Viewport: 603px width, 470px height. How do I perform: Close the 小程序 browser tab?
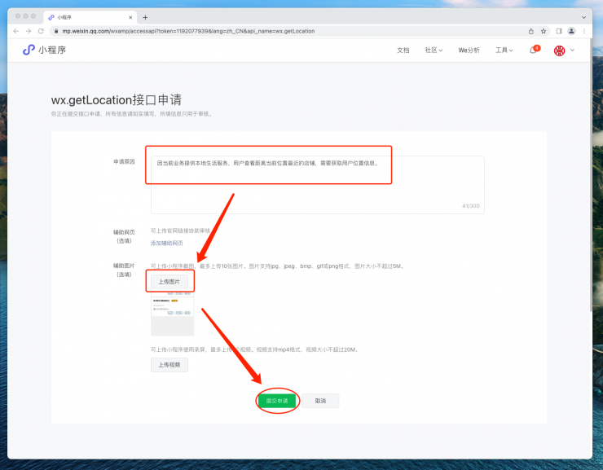(130, 17)
